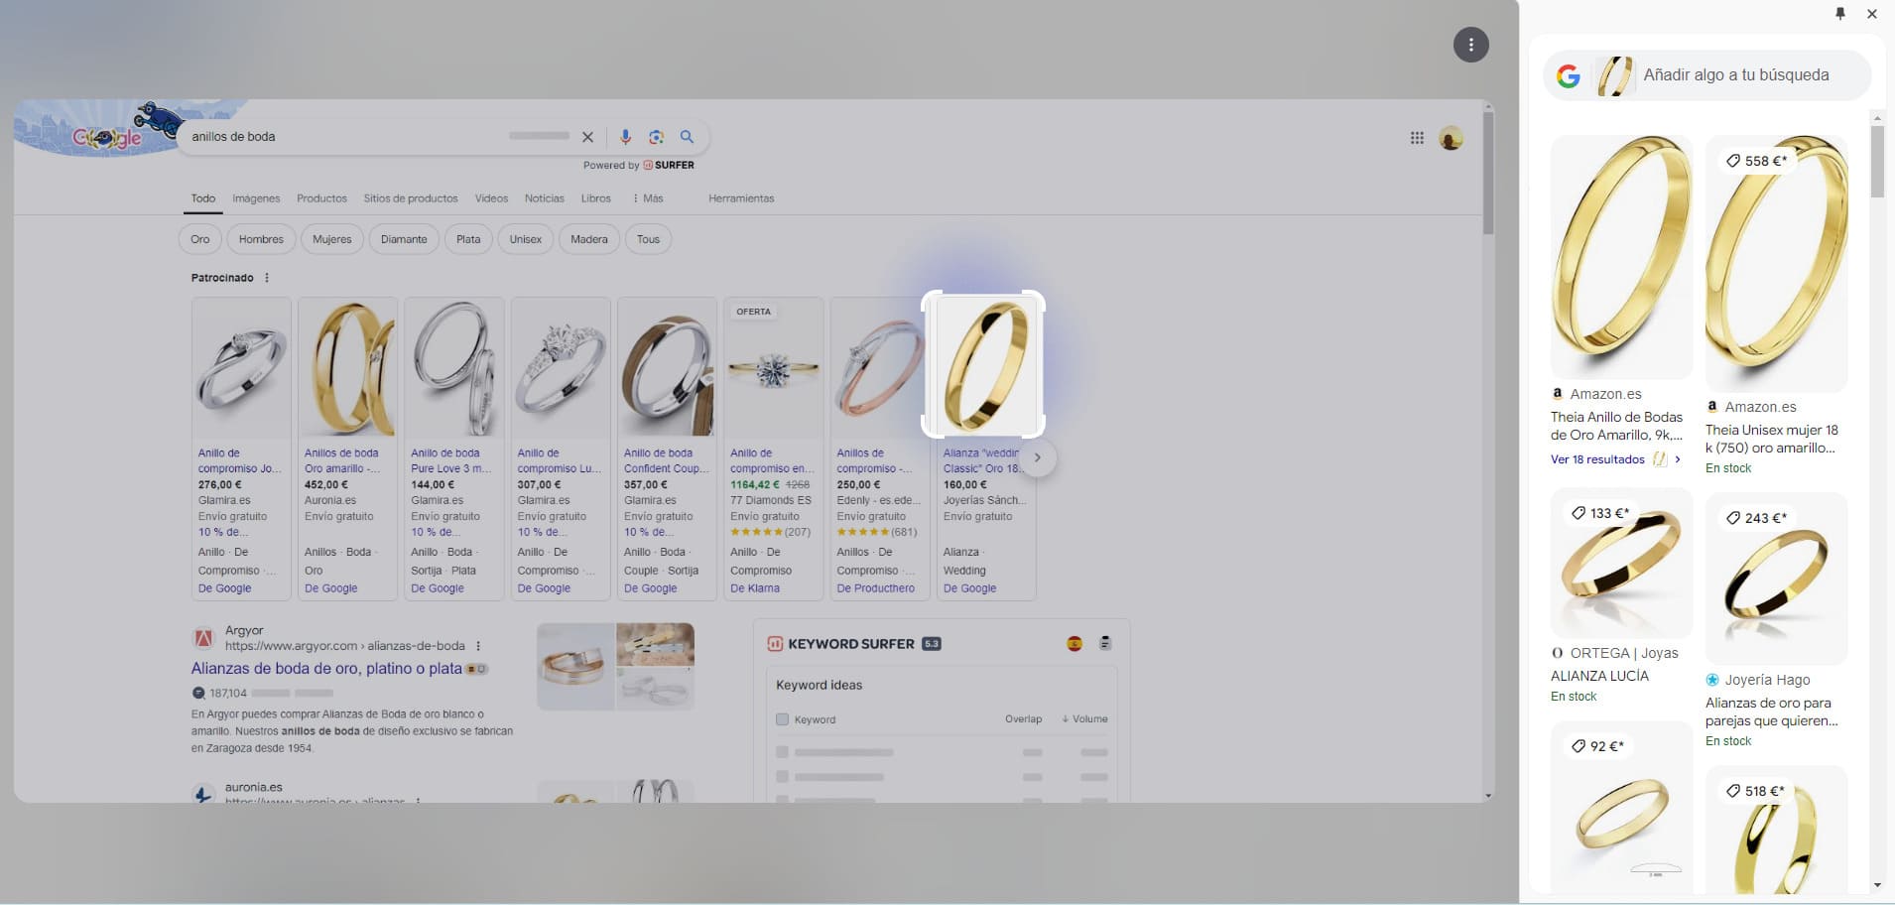The width and height of the screenshot is (1895, 905).
Task: Pin the Lens side panel
Action: pos(1840,14)
